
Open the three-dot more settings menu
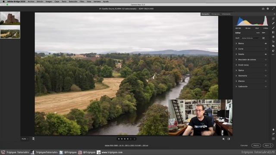tap(273, 55)
